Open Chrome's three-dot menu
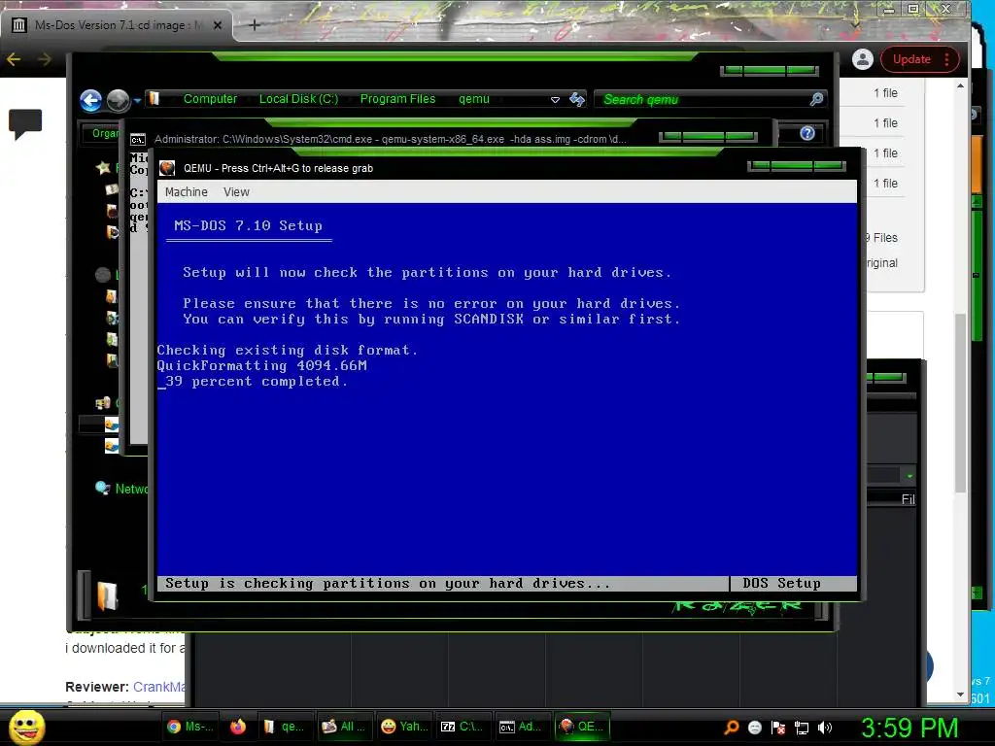Viewport: 995px width, 746px height. click(x=946, y=59)
